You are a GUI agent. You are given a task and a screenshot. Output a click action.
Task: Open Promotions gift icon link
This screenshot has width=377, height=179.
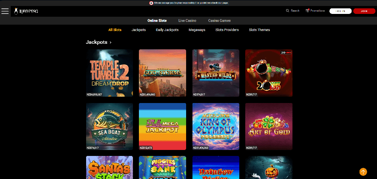pyautogui.click(x=308, y=11)
